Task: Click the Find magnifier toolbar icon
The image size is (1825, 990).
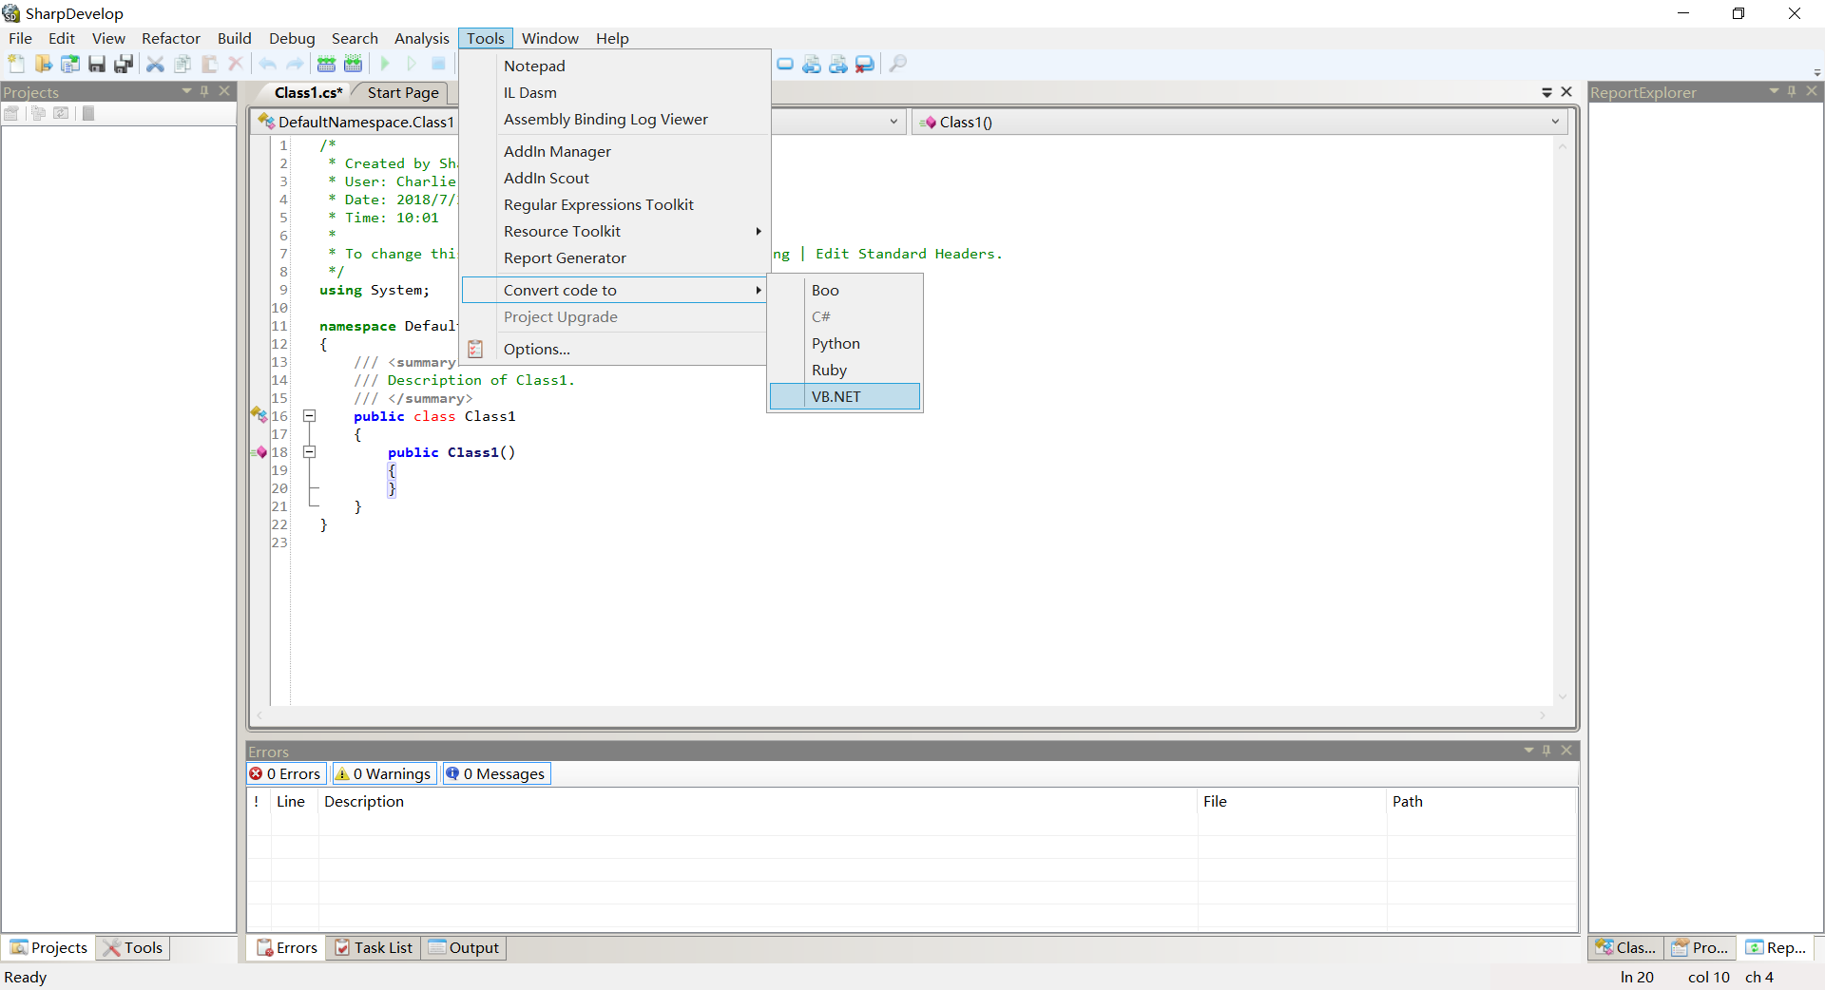Action: coord(897,64)
